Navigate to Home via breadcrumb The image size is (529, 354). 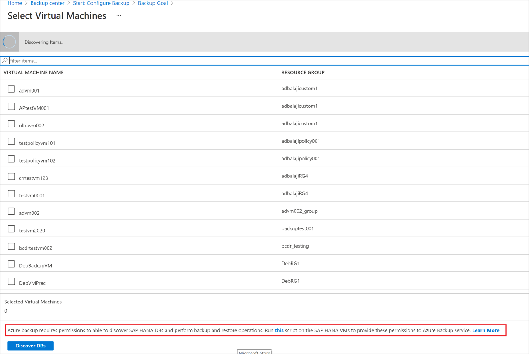(15, 3)
